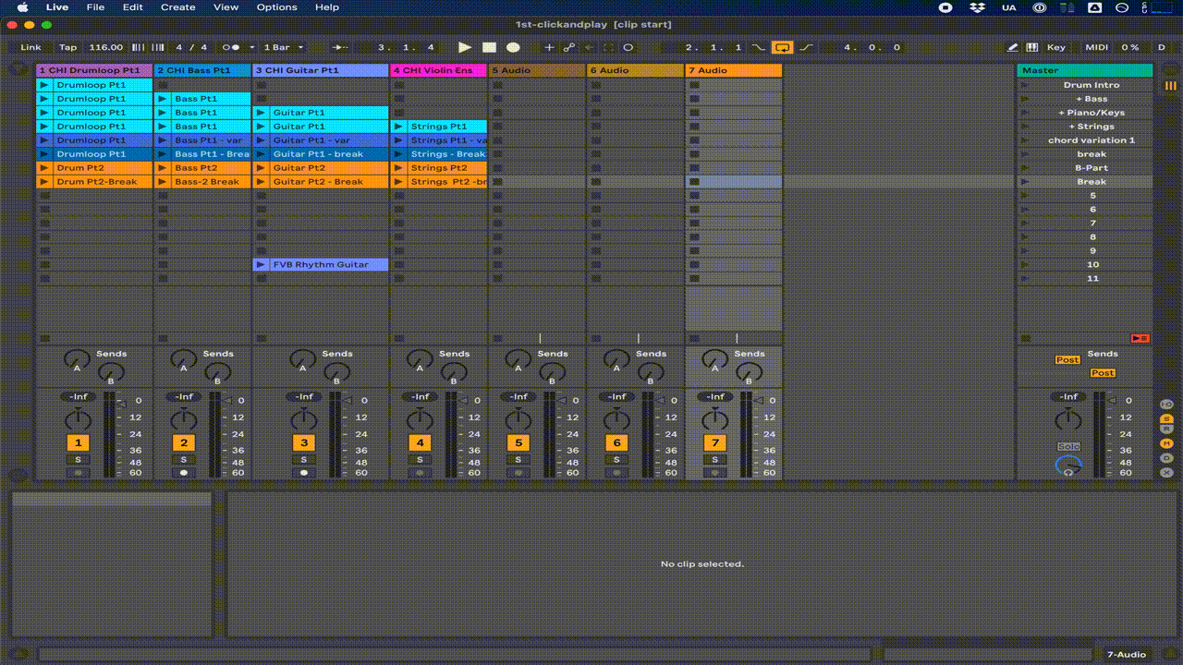Click the Follow playback arrow icon
Viewport: 1183px width, 665px height.
[x=340, y=47]
